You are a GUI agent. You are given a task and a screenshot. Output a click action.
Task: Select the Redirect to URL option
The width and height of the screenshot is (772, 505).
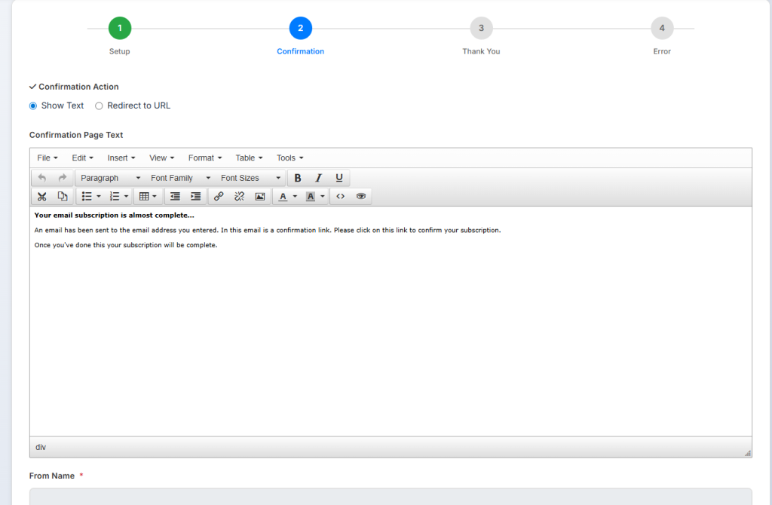click(x=99, y=106)
